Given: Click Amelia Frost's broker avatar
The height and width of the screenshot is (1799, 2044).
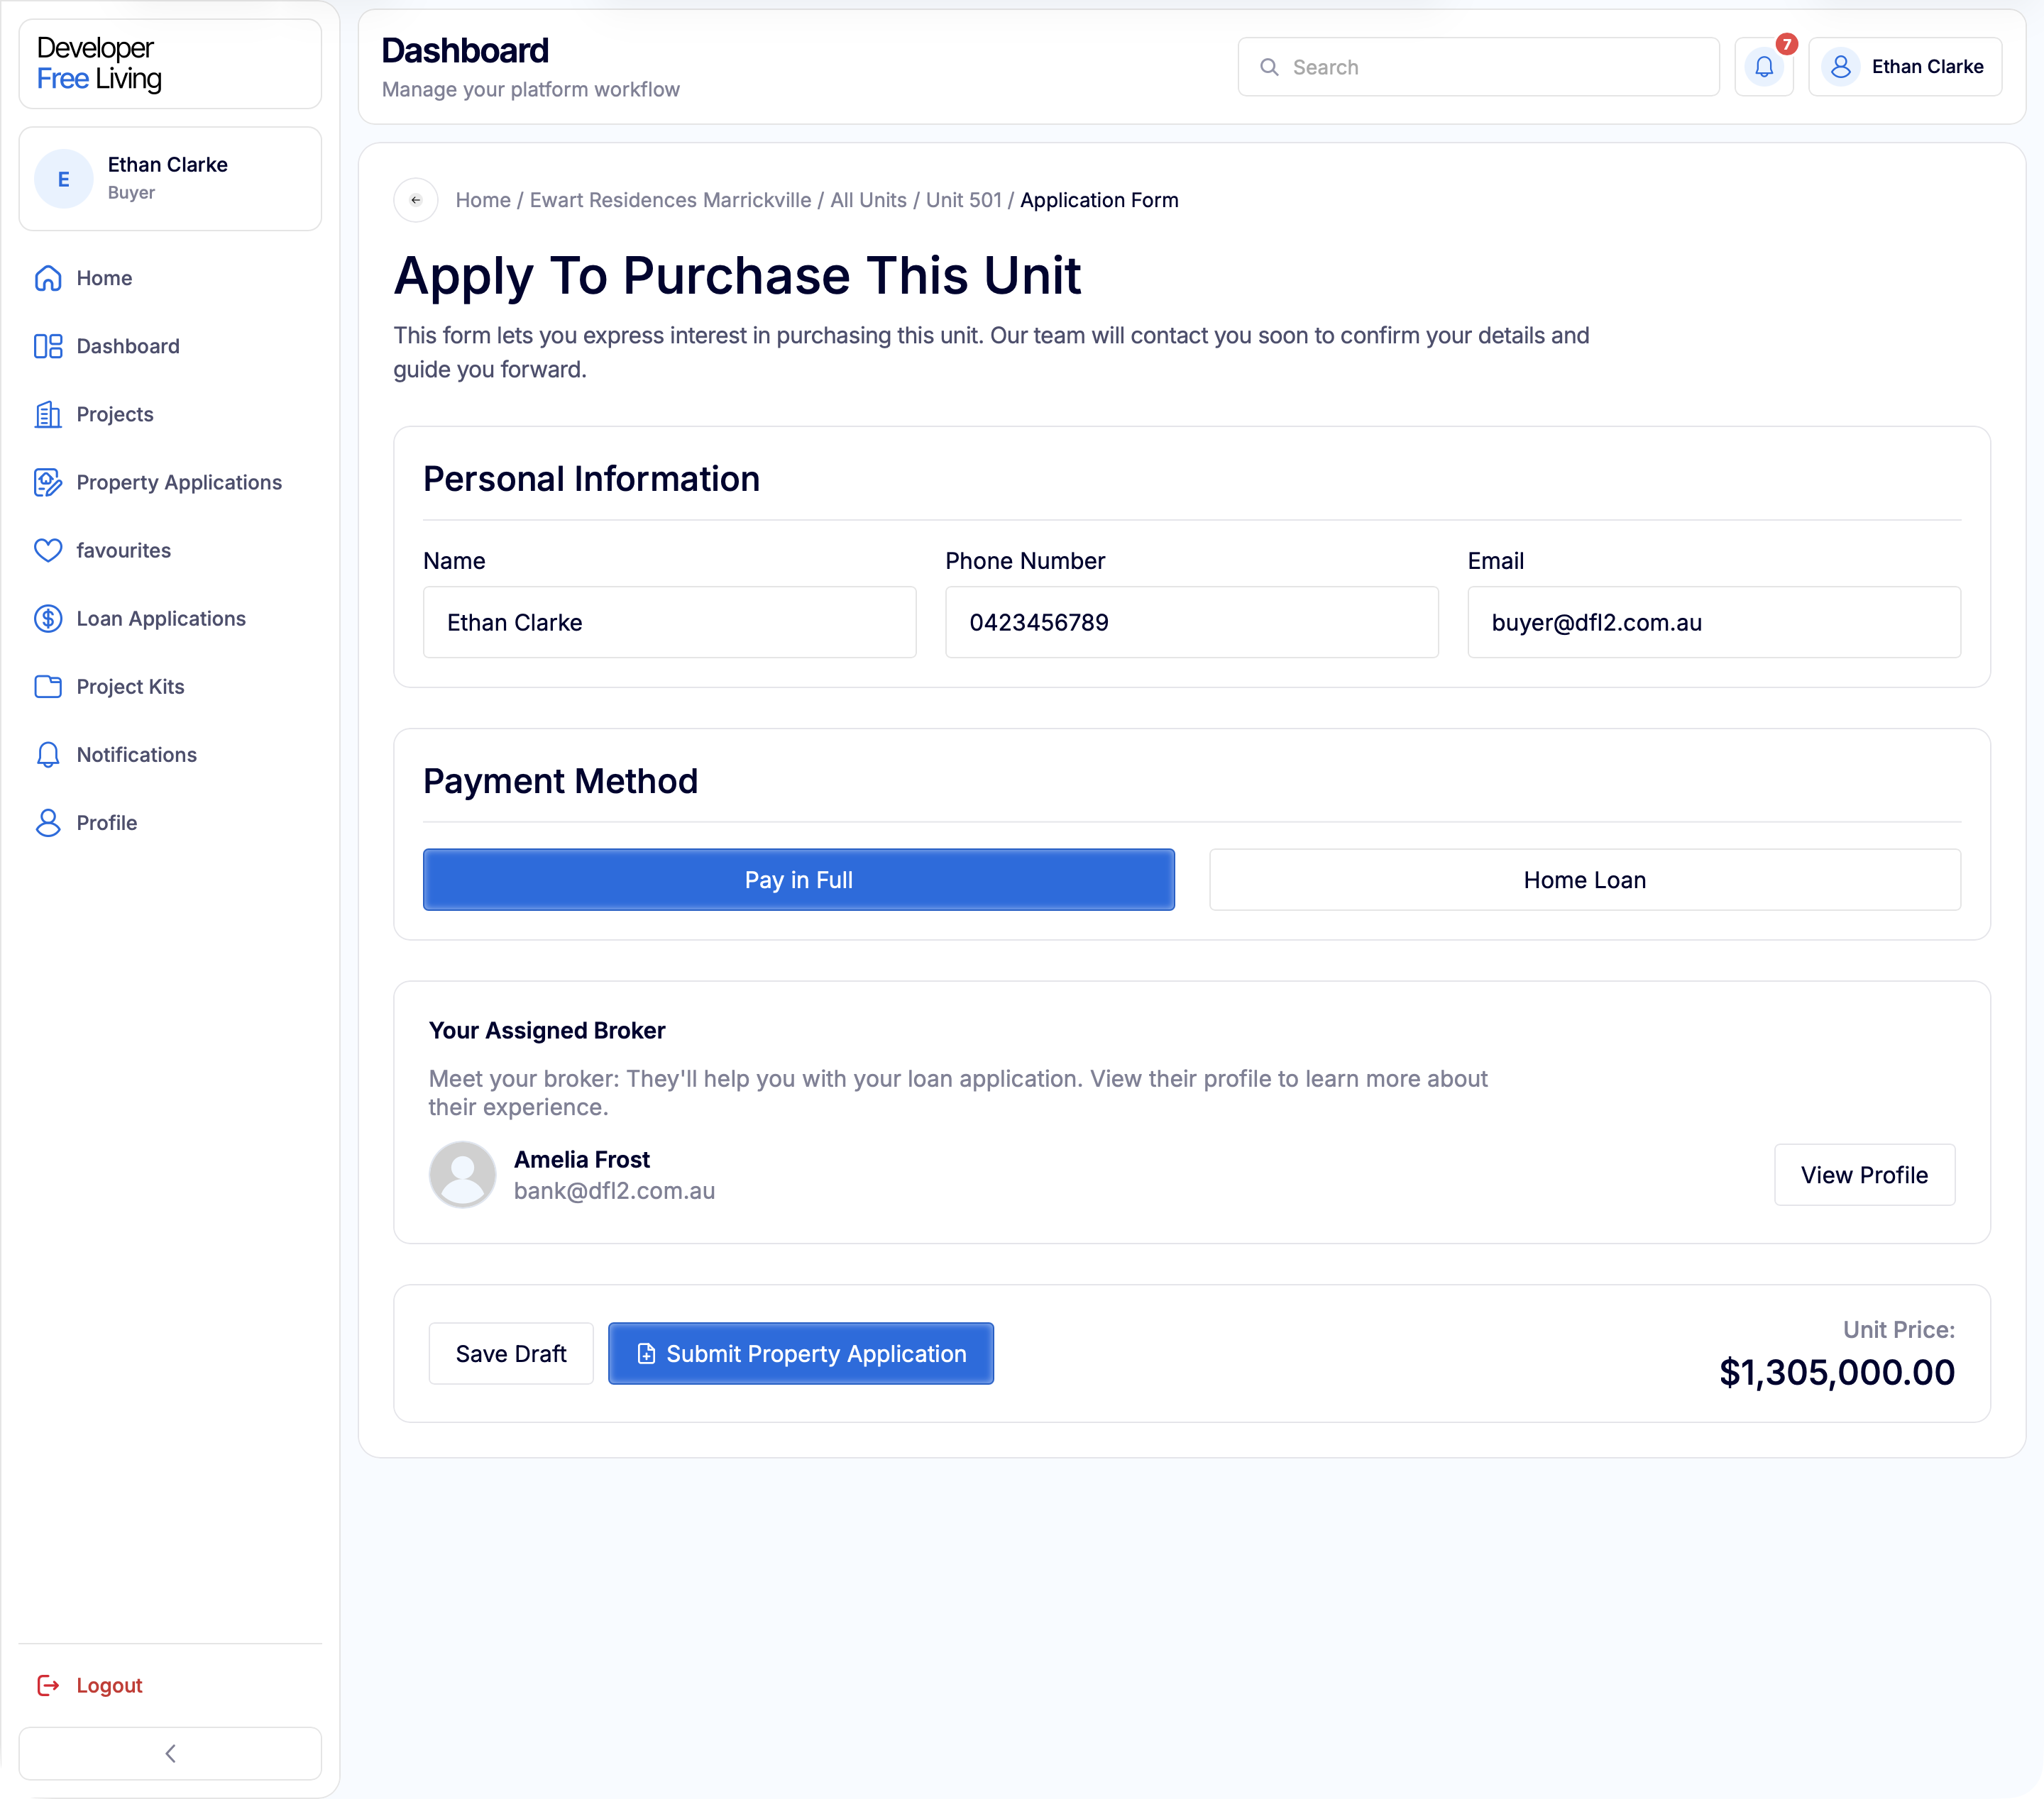Looking at the screenshot, I should [462, 1174].
